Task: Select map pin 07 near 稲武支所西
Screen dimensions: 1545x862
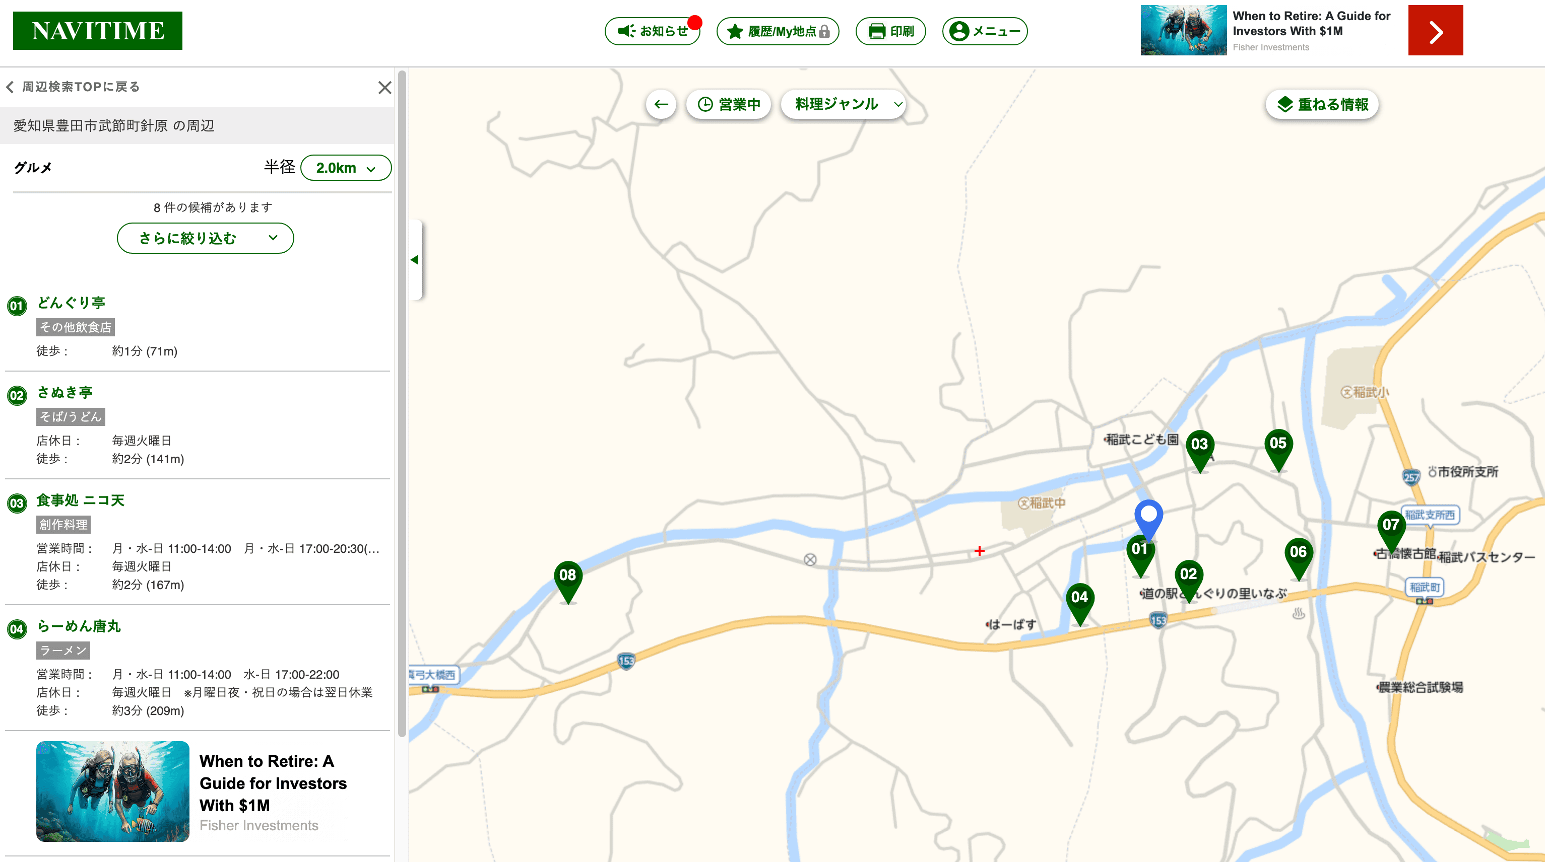Action: (x=1390, y=526)
